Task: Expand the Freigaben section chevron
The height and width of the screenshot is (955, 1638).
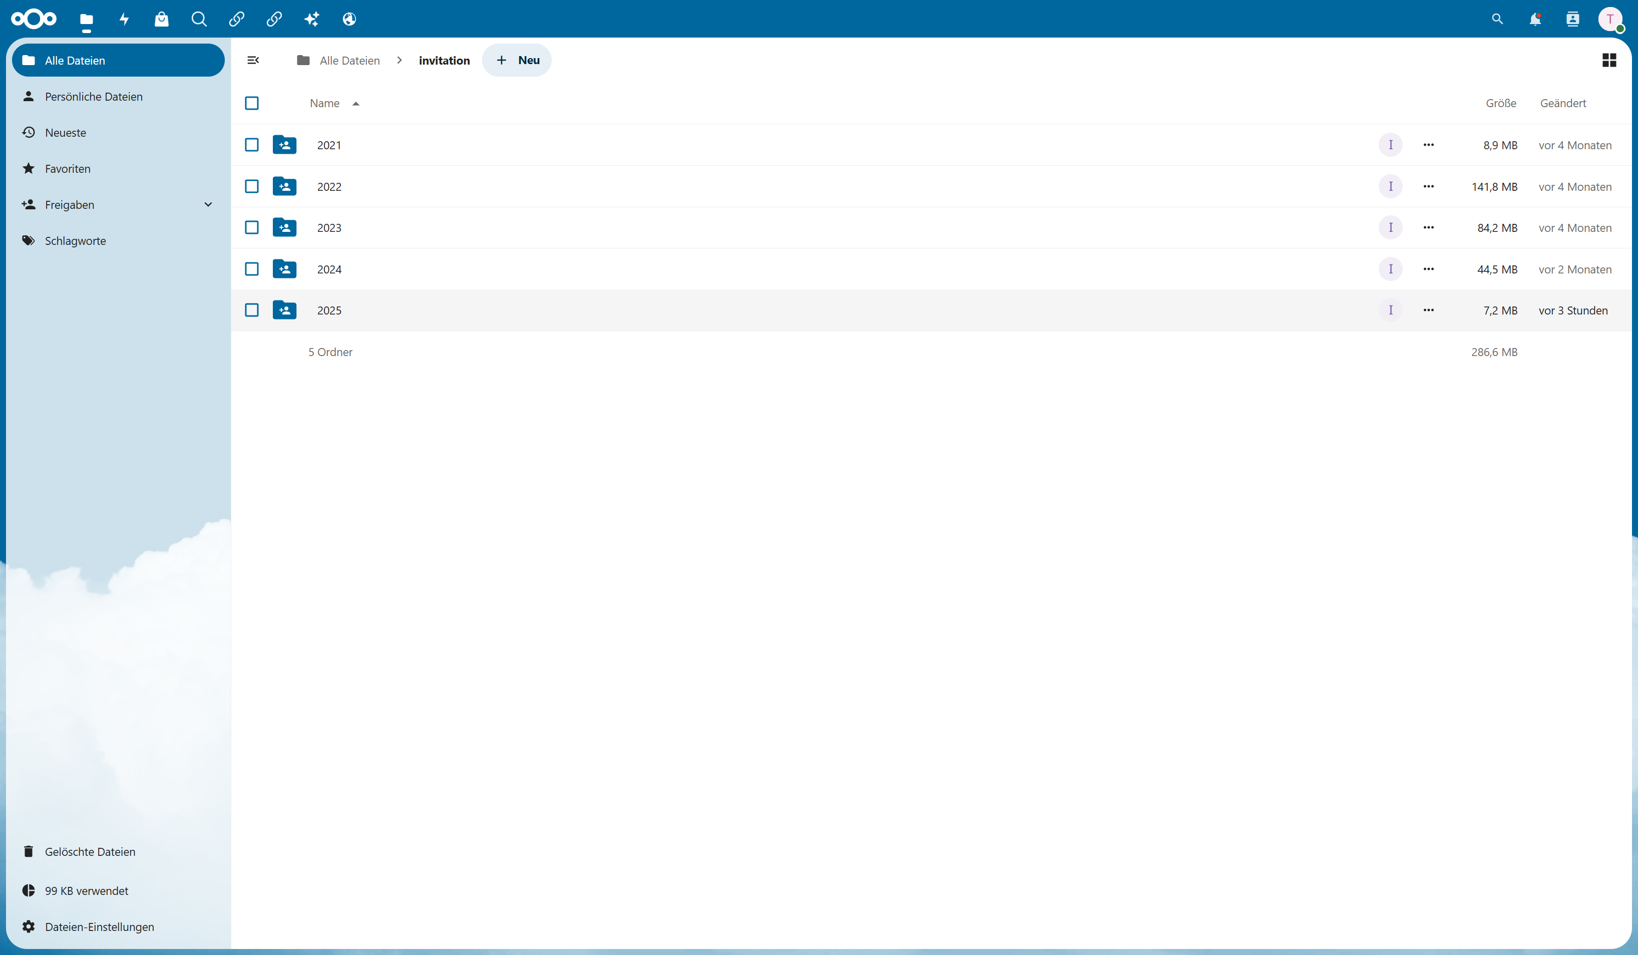Action: [208, 204]
